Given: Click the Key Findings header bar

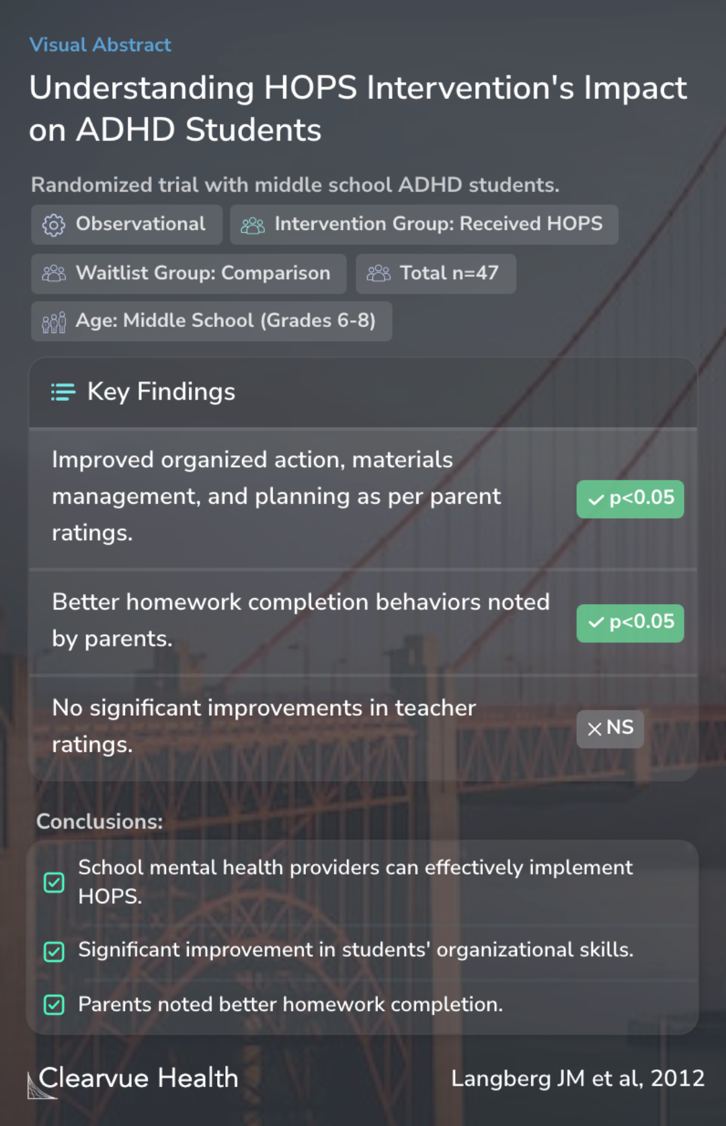Looking at the screenshot, I should (363, 393).
